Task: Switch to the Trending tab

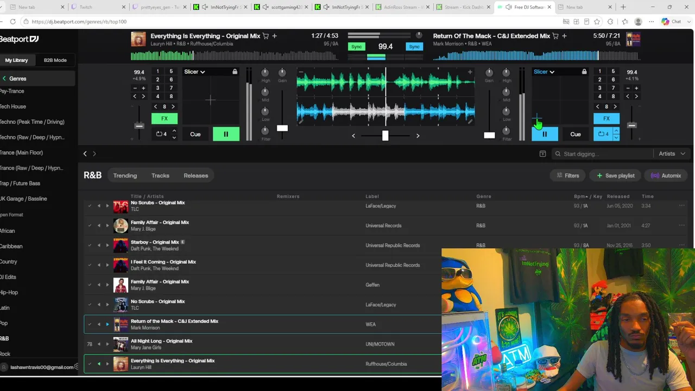Action: pos(125,175)
